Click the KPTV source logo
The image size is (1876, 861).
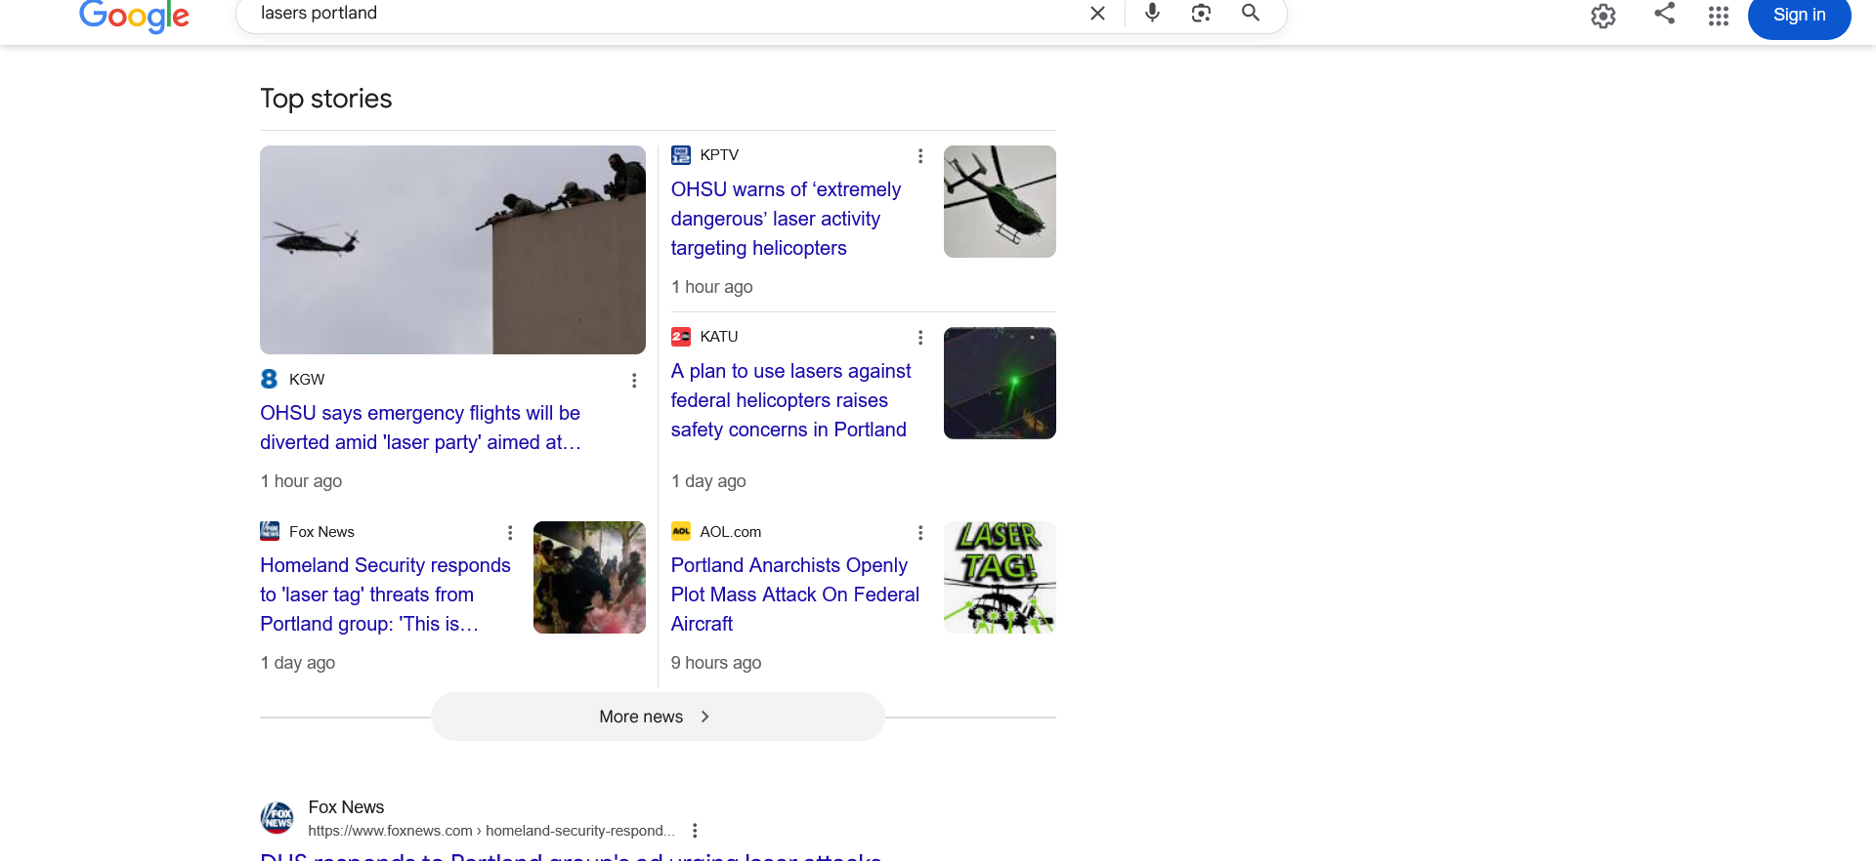pyautogui.click(x=681, y=155)
